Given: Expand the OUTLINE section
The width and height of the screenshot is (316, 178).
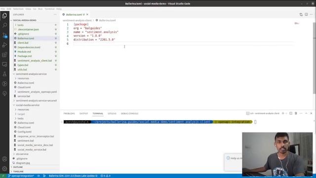Looking at the screenshot, I should pos(18,167).
